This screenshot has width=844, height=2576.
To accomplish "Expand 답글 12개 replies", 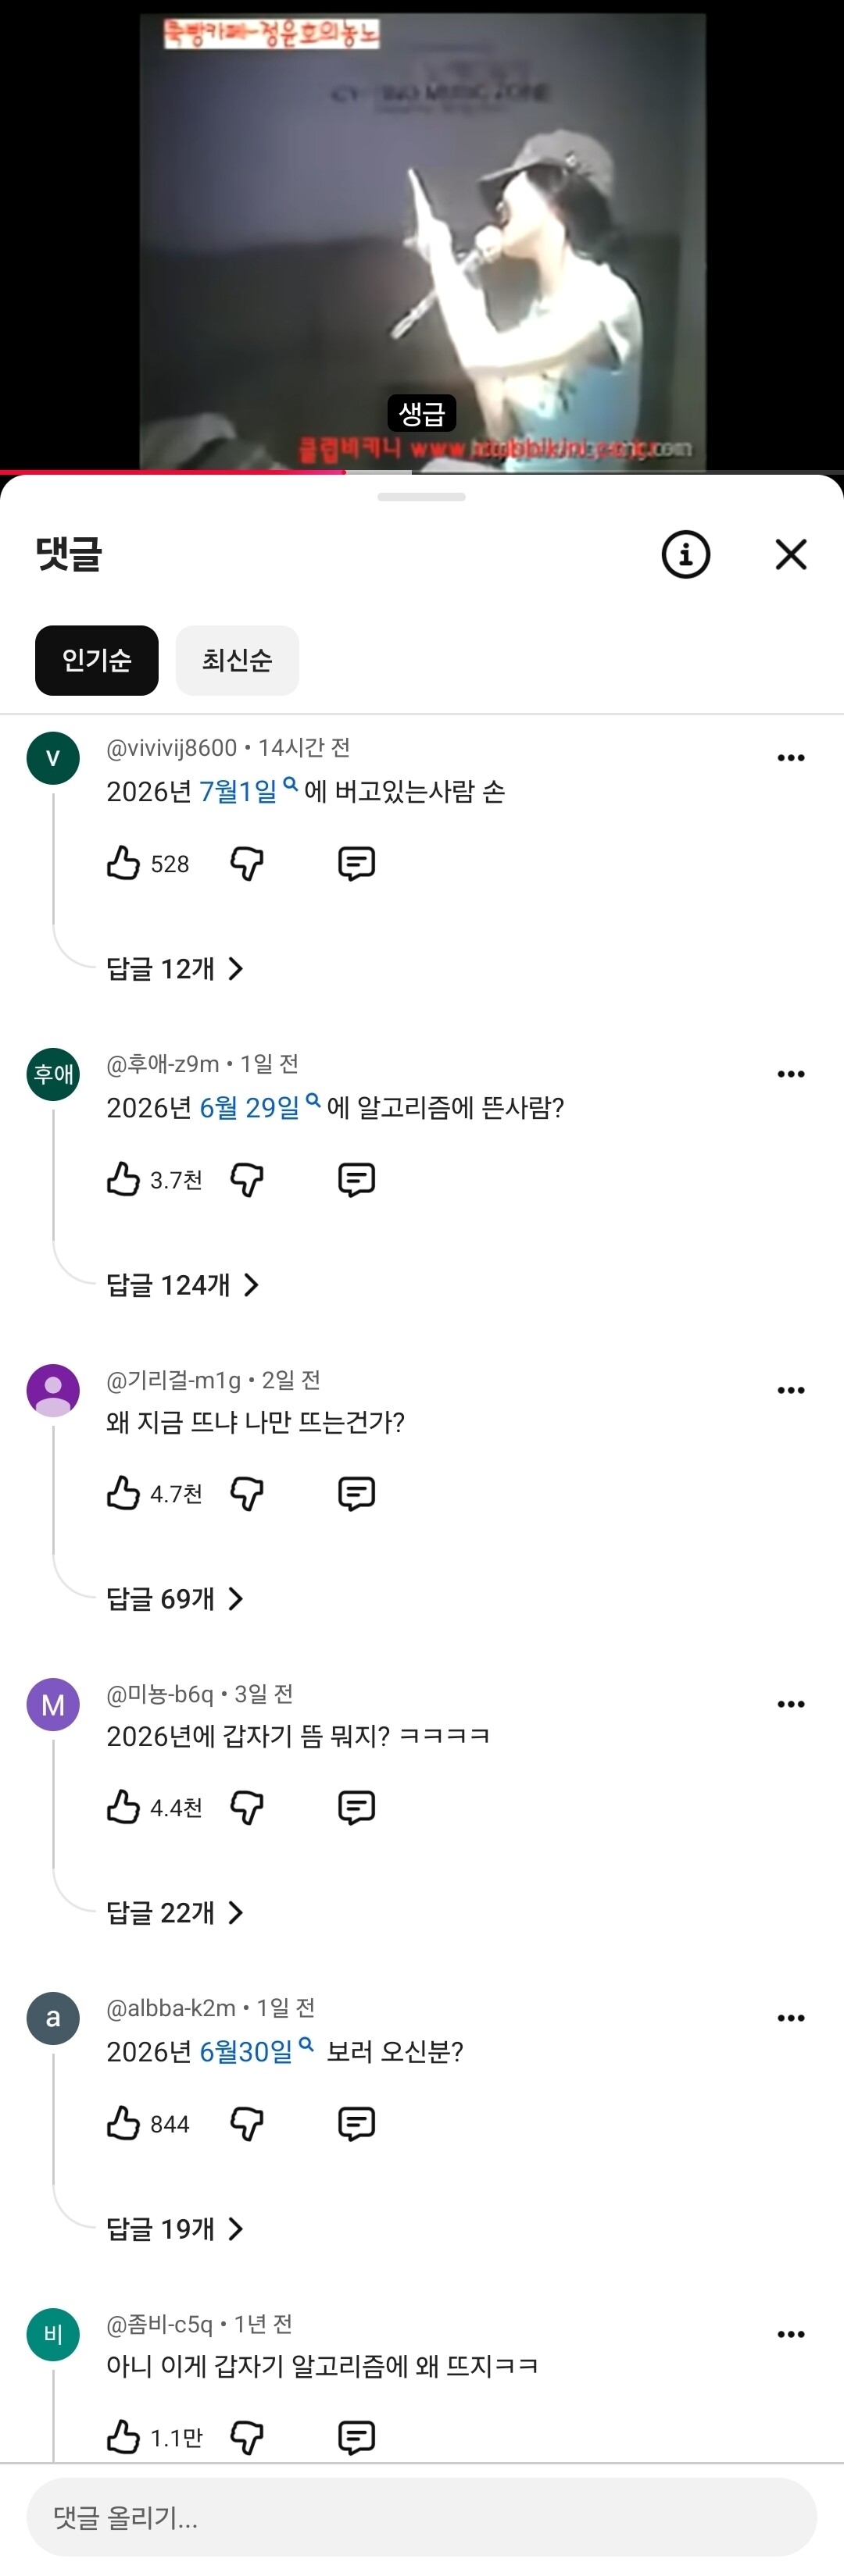I will pyautogui.click(x=175, y=968).
